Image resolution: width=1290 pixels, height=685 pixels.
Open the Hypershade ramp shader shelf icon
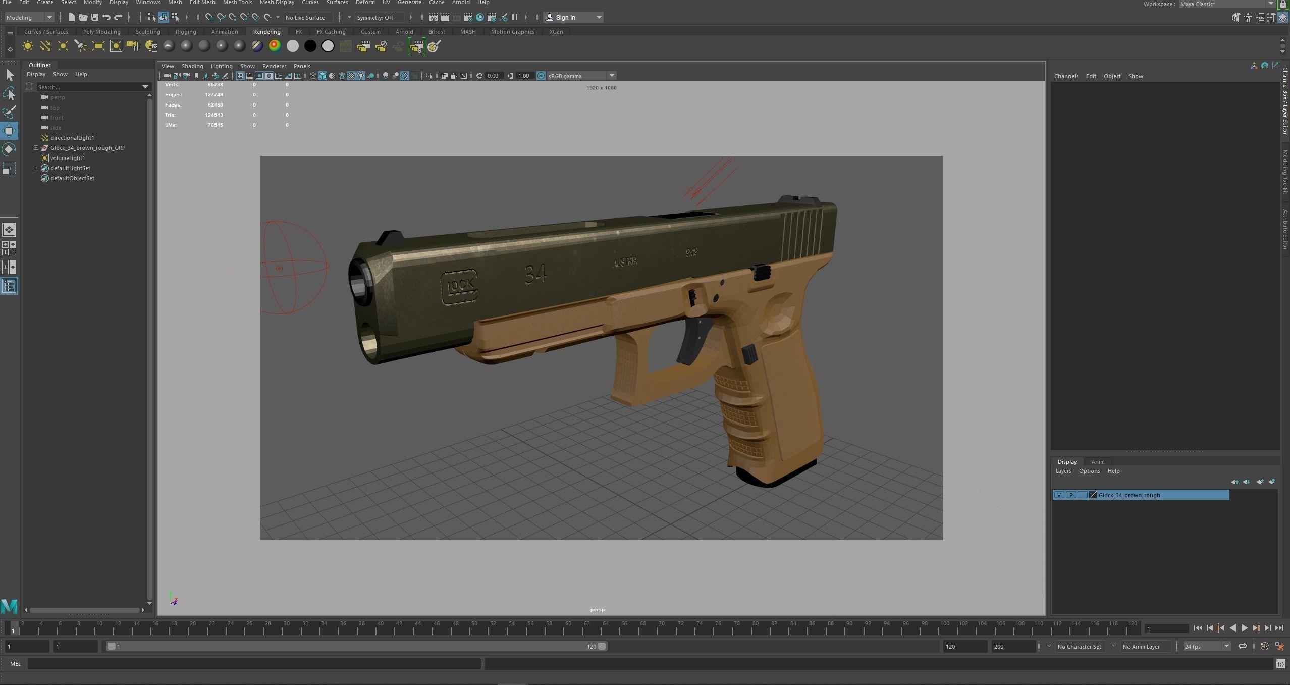(x=275, y=46)
